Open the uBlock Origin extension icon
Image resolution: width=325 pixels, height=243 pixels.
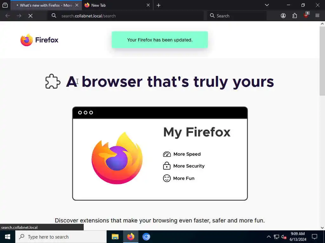(x=306, y=16)
